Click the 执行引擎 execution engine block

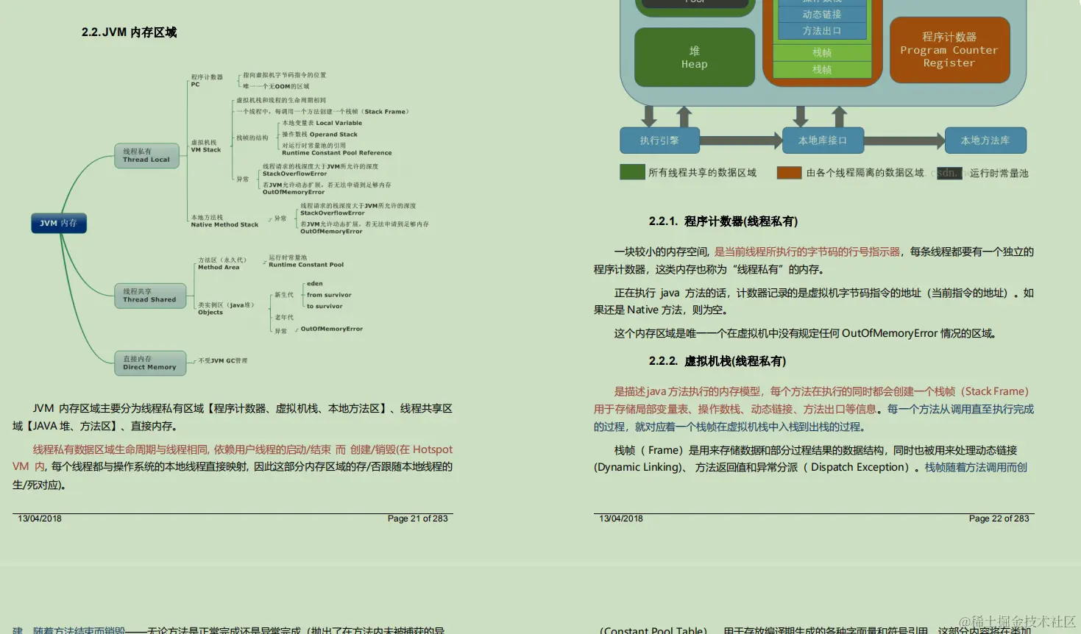pos(659,140)
